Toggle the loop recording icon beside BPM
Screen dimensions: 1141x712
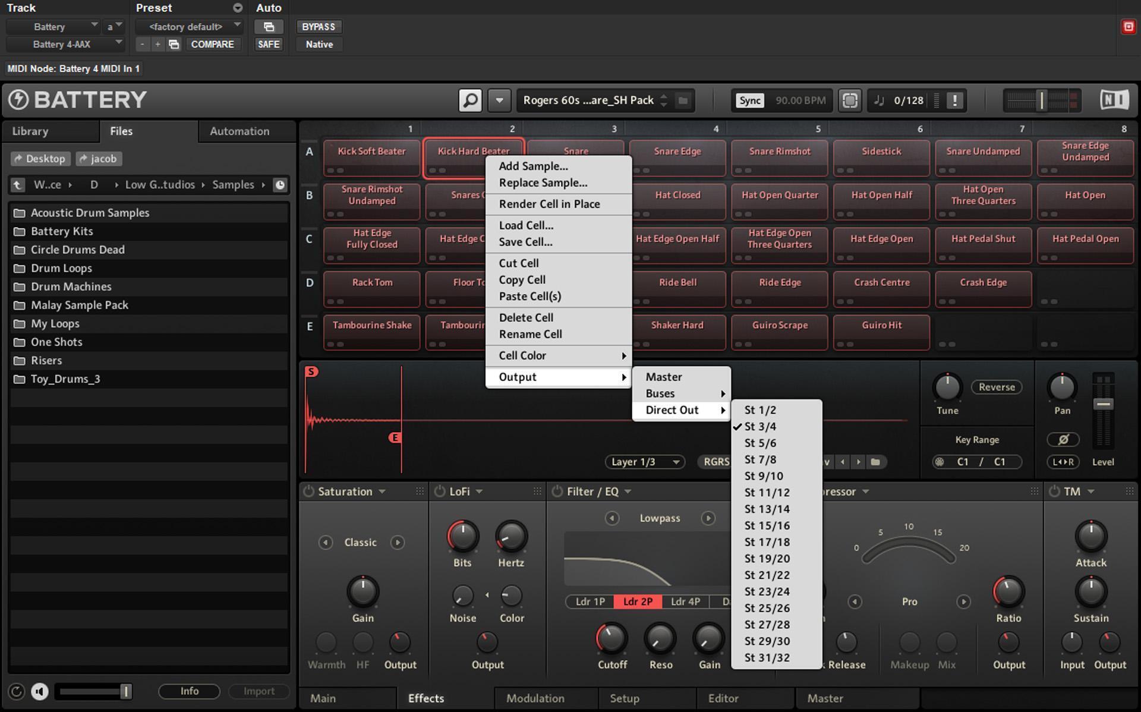pos(850,100)
